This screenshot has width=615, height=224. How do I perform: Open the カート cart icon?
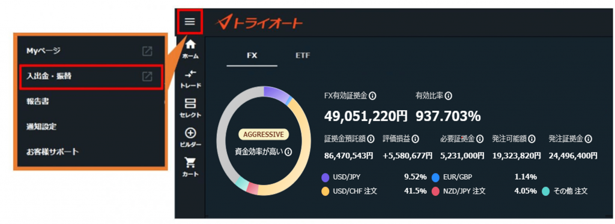click(190, 167)
